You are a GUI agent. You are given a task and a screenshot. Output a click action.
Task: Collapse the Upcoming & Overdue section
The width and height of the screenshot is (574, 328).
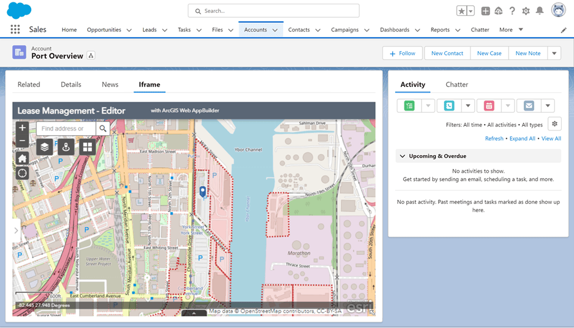pos(403,156)
